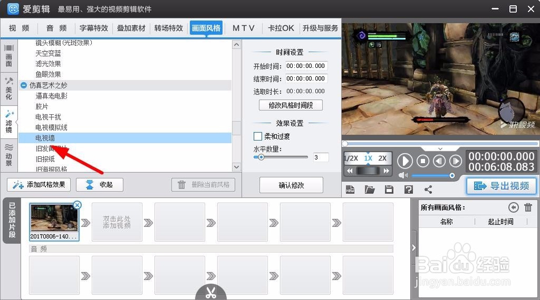Click the preview progress bar handle
Viewport: 540px width, 300px height.
coord(345,144)
